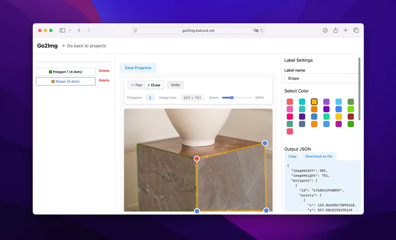Select Shape (4 dots) in list

click(66, 81)
